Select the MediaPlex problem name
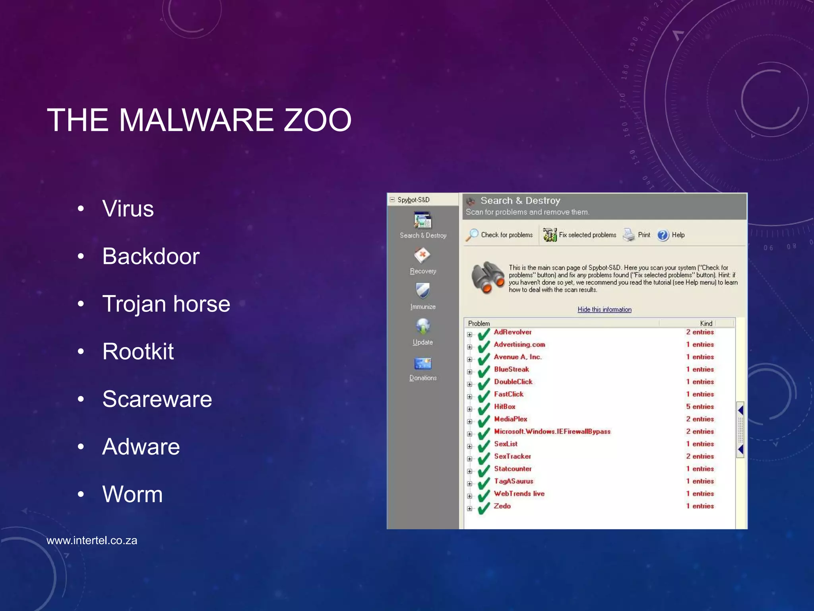The width and height of the screenshot is (814, 611). point(510,419)
